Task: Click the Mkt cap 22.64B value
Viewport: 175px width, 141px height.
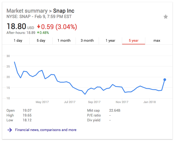Action: pos(115,111)
